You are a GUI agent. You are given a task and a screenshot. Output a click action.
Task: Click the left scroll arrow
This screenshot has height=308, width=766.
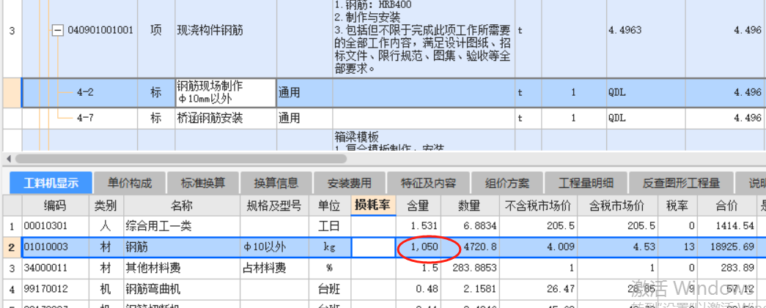coord(7,159)
